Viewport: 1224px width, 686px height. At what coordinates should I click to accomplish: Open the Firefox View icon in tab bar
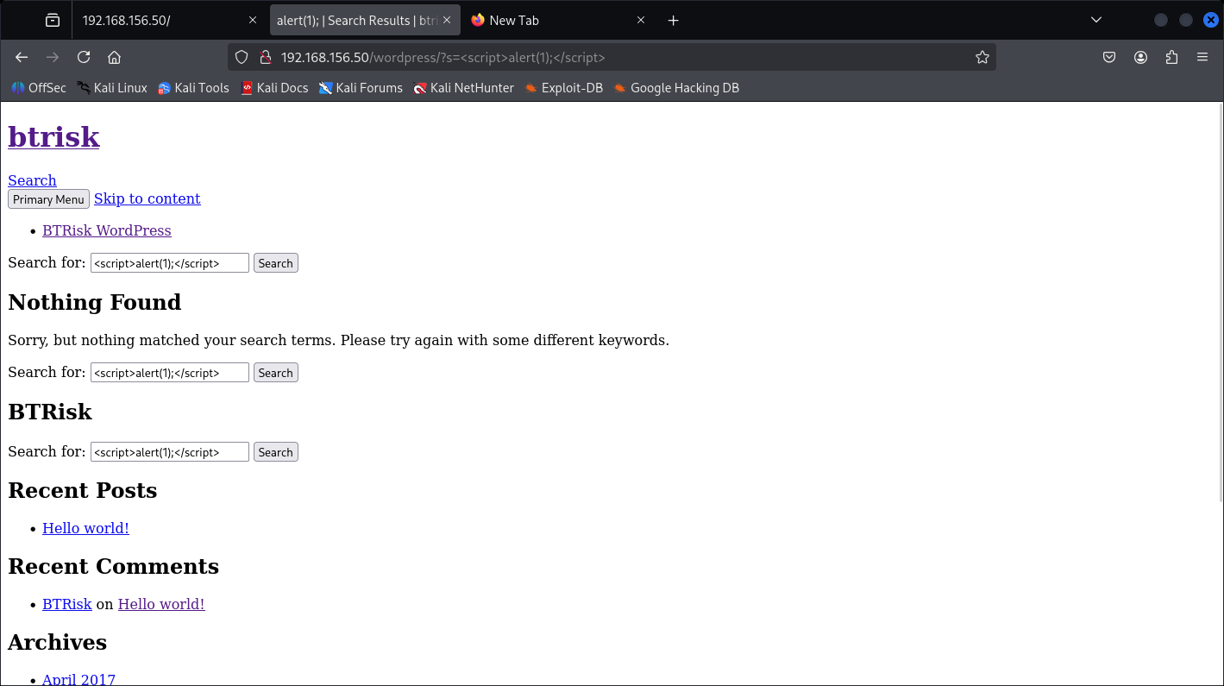[53, 20]
